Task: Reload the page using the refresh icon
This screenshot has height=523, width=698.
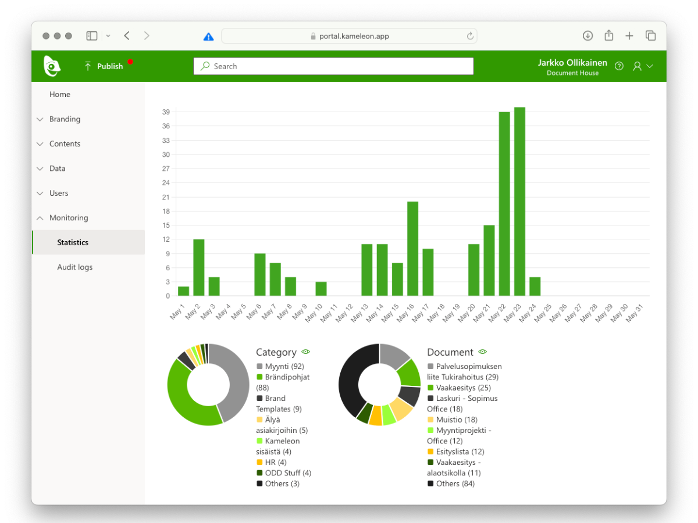Action: [470, 36]
